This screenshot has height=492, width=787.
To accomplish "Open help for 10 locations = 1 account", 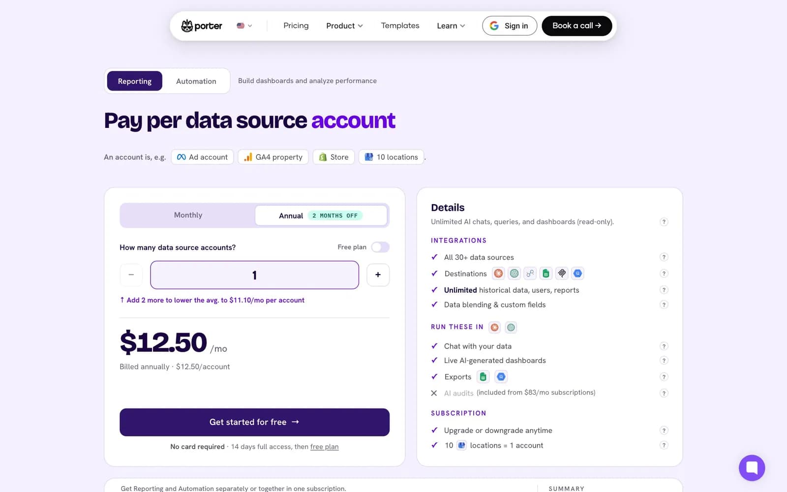I will coord(664,445).
